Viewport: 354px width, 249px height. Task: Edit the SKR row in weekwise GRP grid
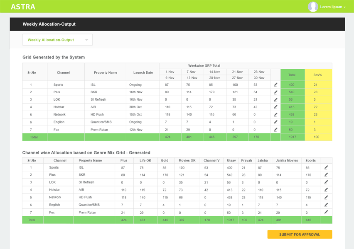pyautogui.click(x=275, y=92)
